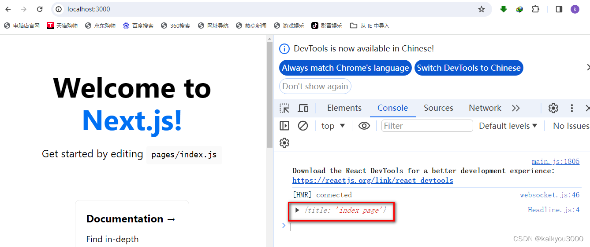Open the 360搜索 bookmark
The height and width of the screenshot is (247, 590).
coord(176,26)
